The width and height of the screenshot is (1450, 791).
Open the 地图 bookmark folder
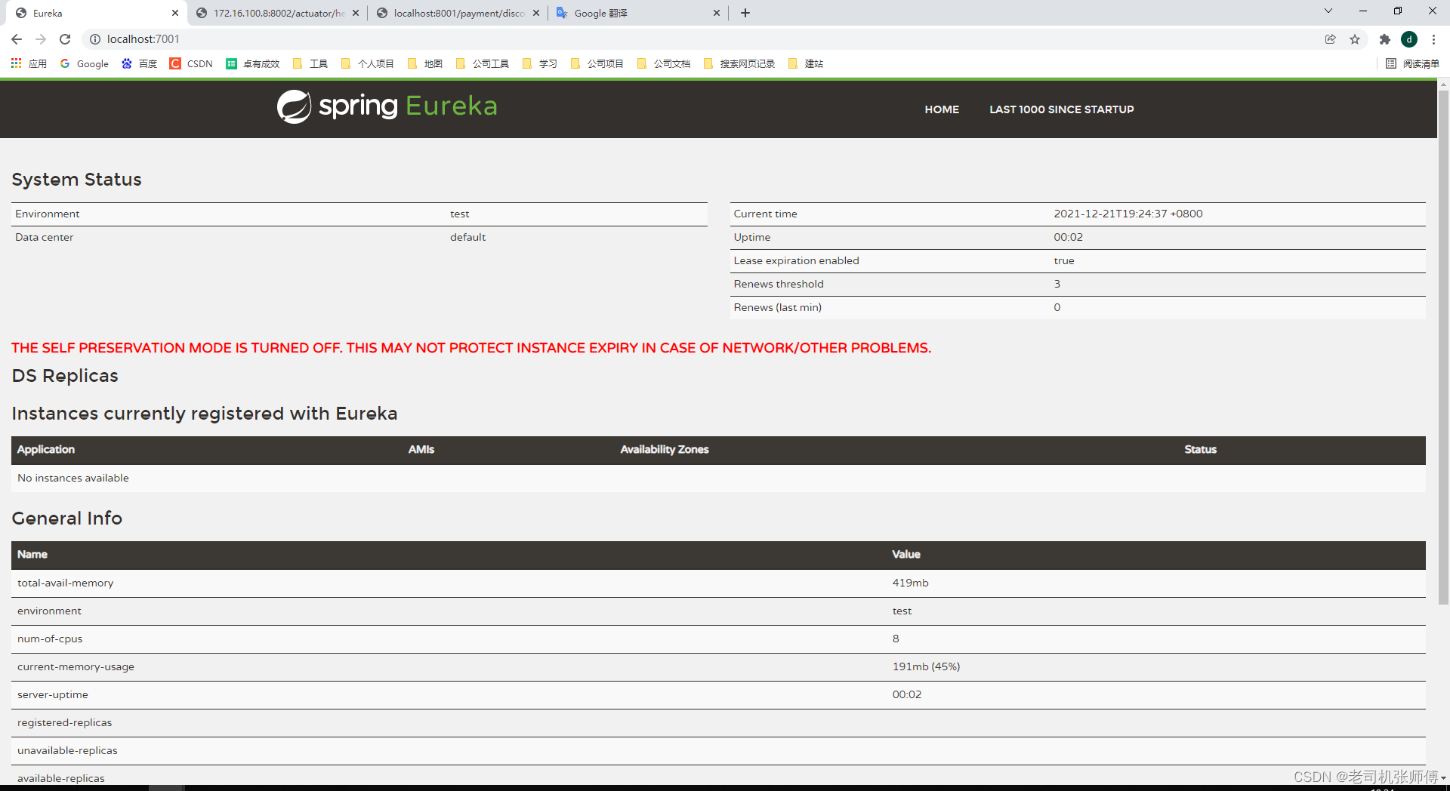tap(425, 63)
